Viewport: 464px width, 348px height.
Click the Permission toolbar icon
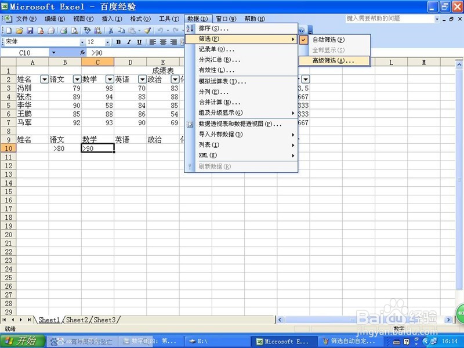point(41,30)
